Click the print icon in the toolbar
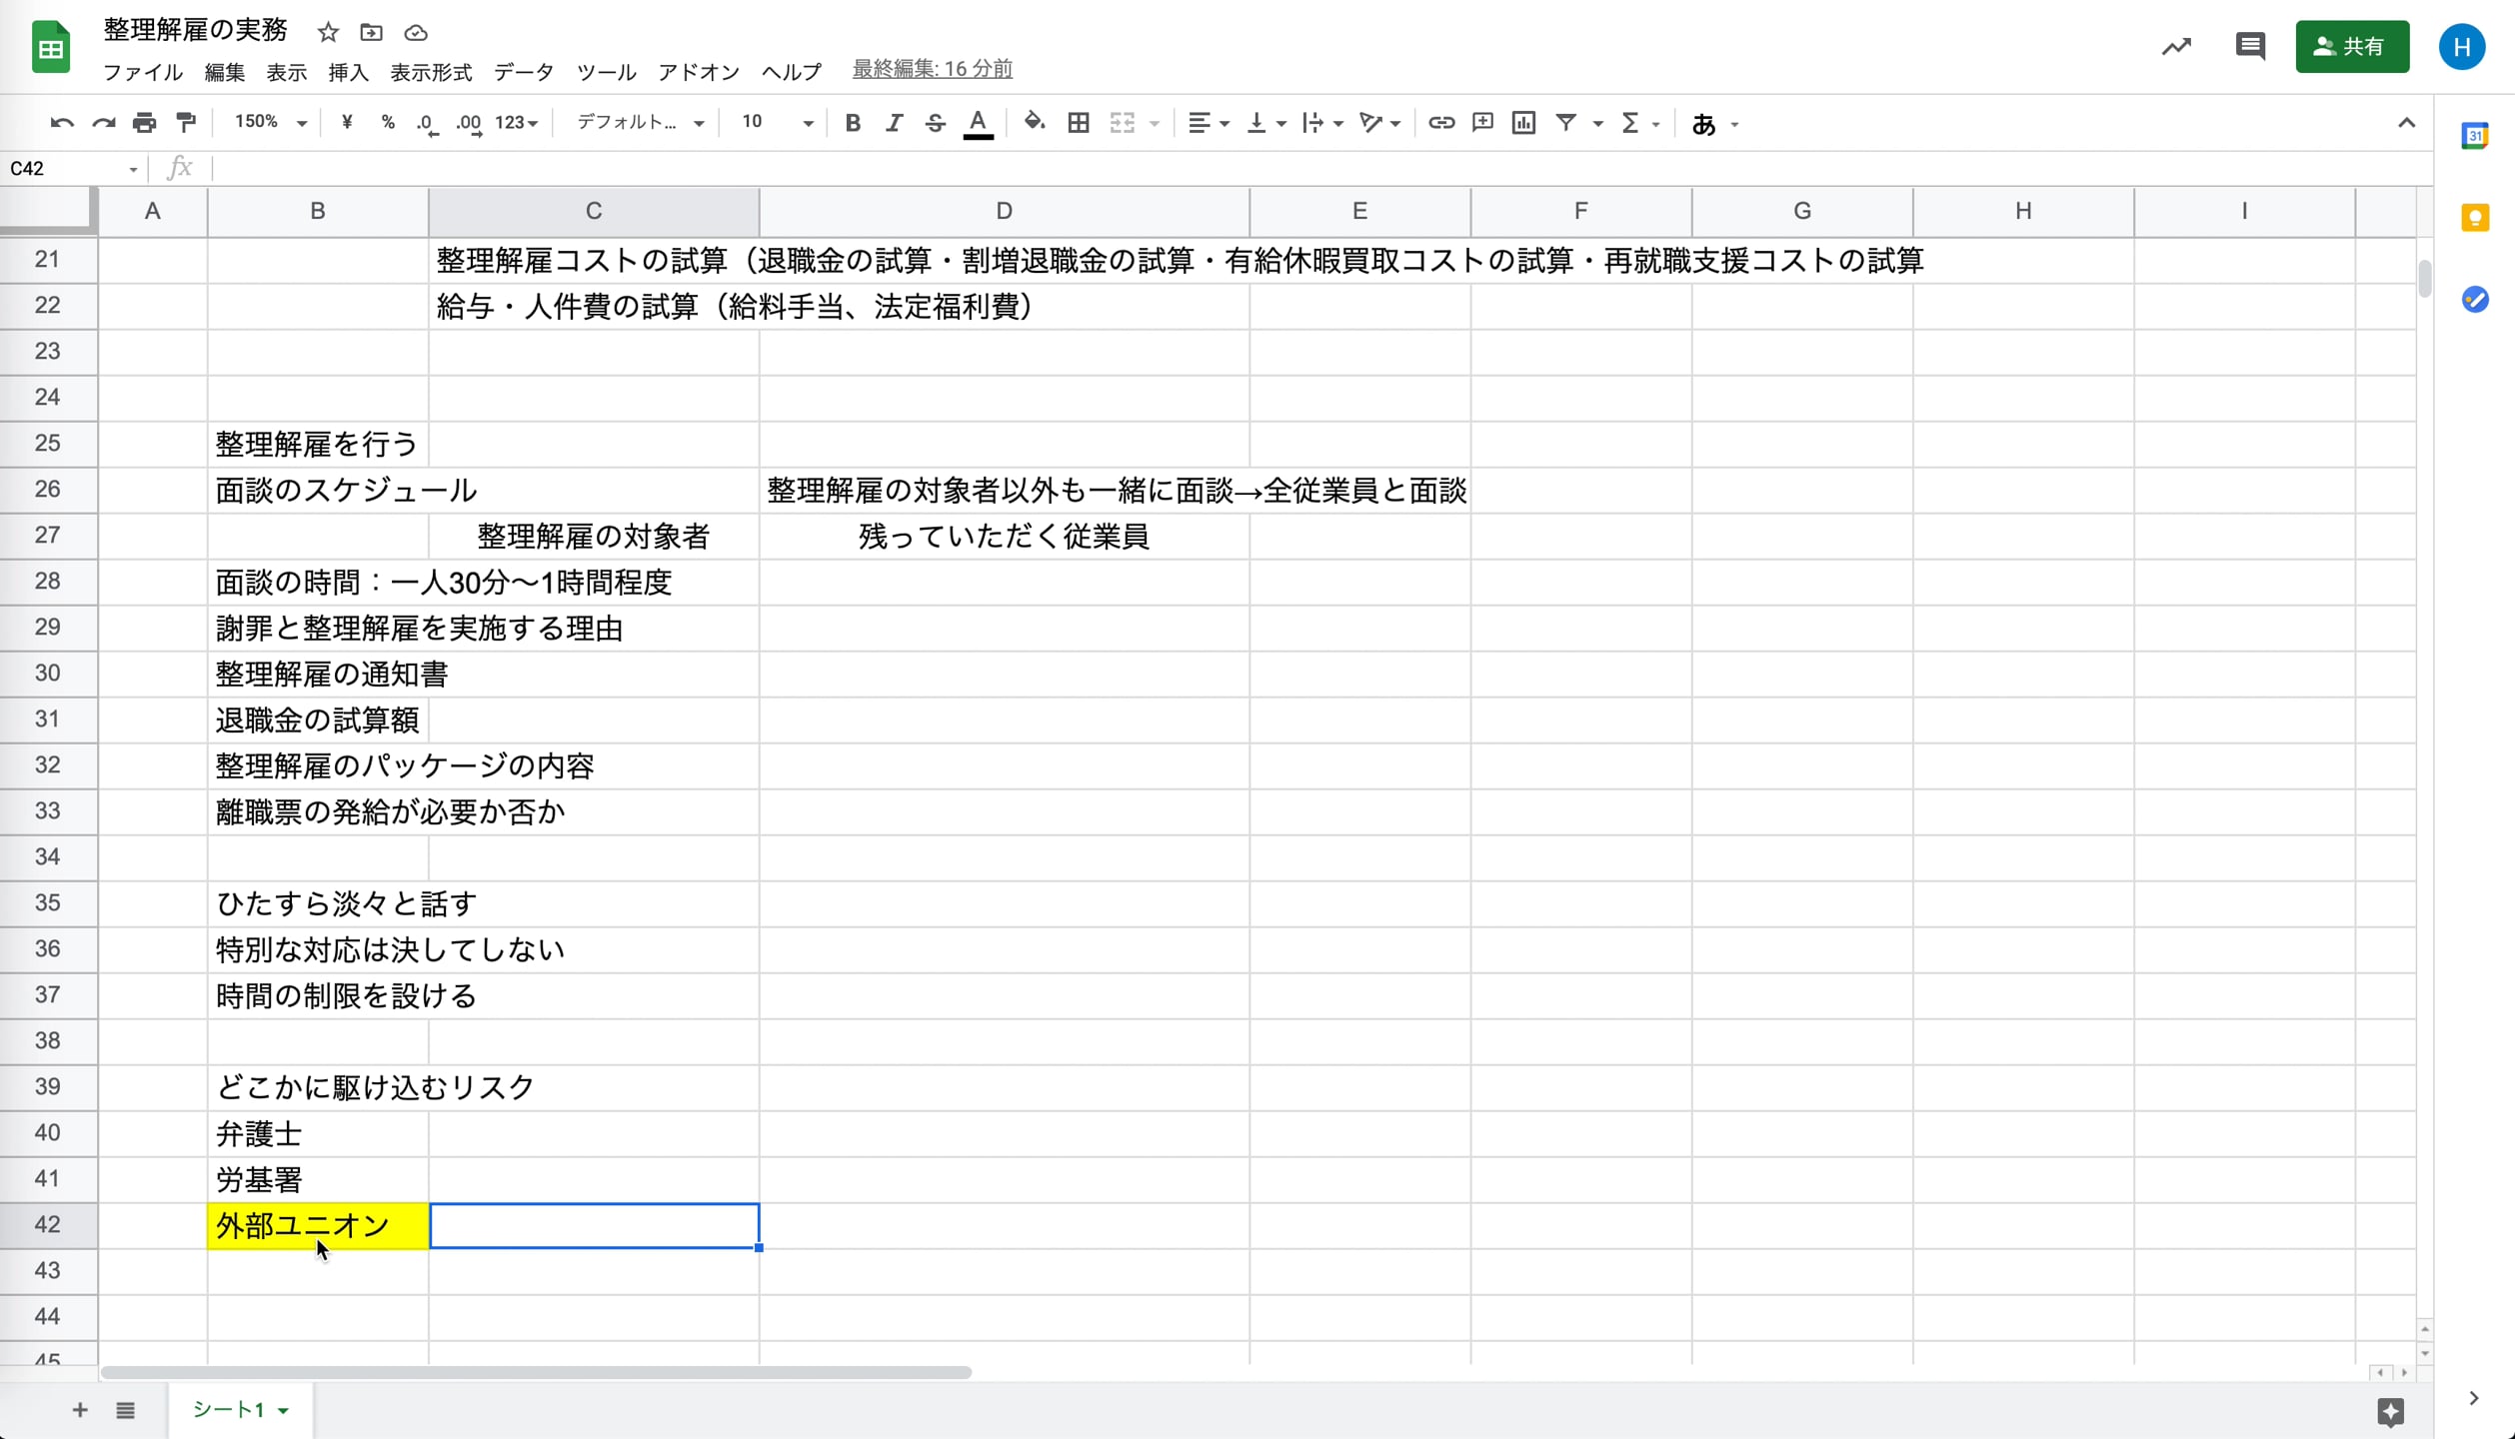This screenshot has height=1439, width=2515. pyautogui.click(x=144, y=123)
